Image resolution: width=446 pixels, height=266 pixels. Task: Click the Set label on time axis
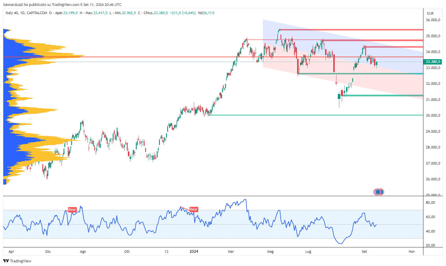click(364, 252)
